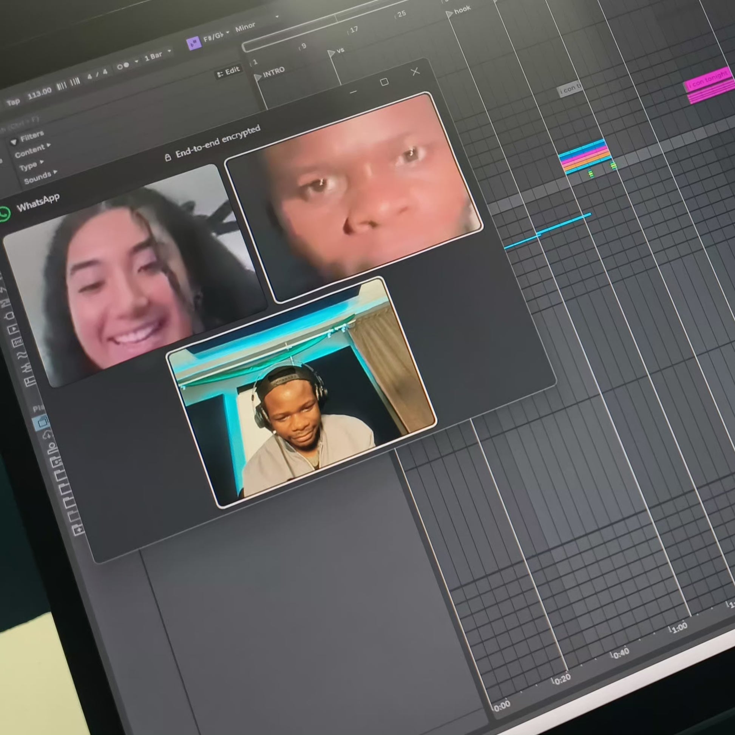Expand the Content filter group
This screenshot has height=735, width=735.
tap(32, 150)
